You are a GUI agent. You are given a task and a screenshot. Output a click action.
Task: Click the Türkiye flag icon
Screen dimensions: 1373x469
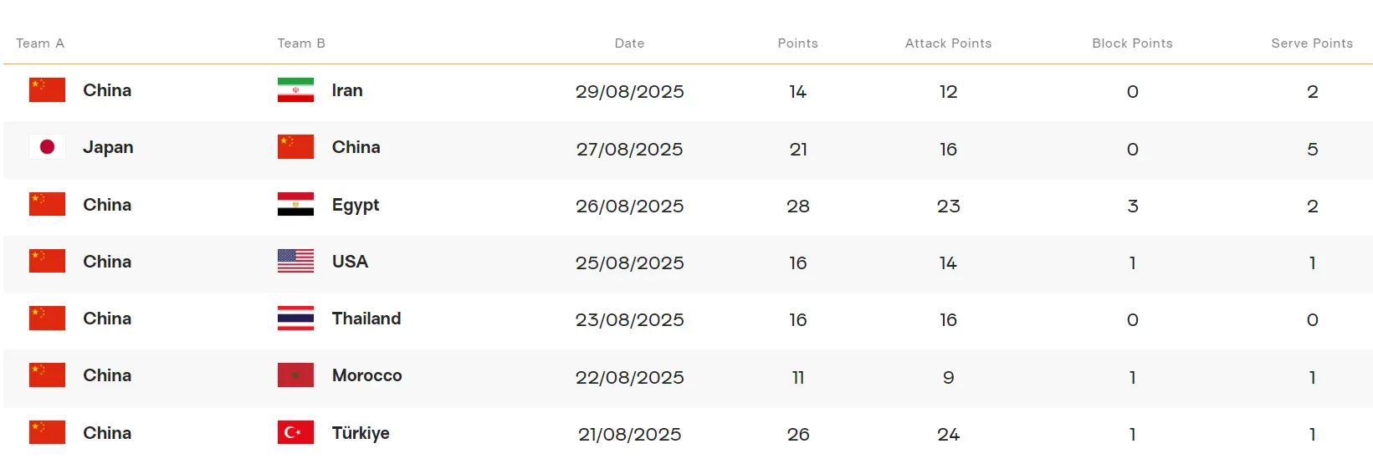click(x=295, y=433)
